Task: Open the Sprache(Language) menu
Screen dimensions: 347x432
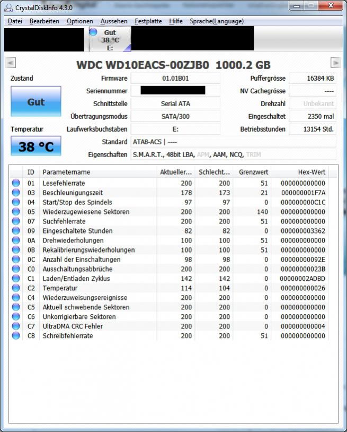Action: coord(217,21)
